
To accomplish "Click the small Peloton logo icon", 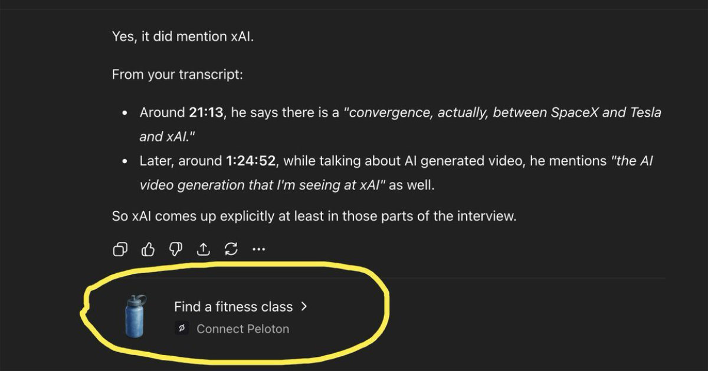I will click(182, 329).
